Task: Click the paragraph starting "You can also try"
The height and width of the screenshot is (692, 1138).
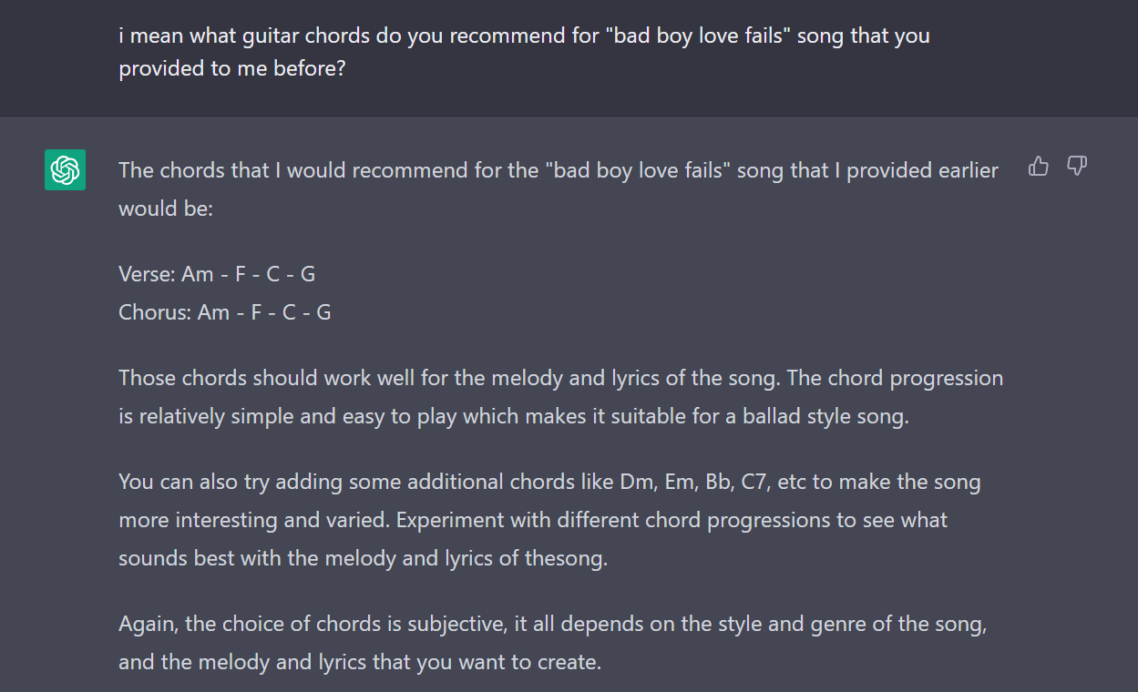Action: [549, 519]
